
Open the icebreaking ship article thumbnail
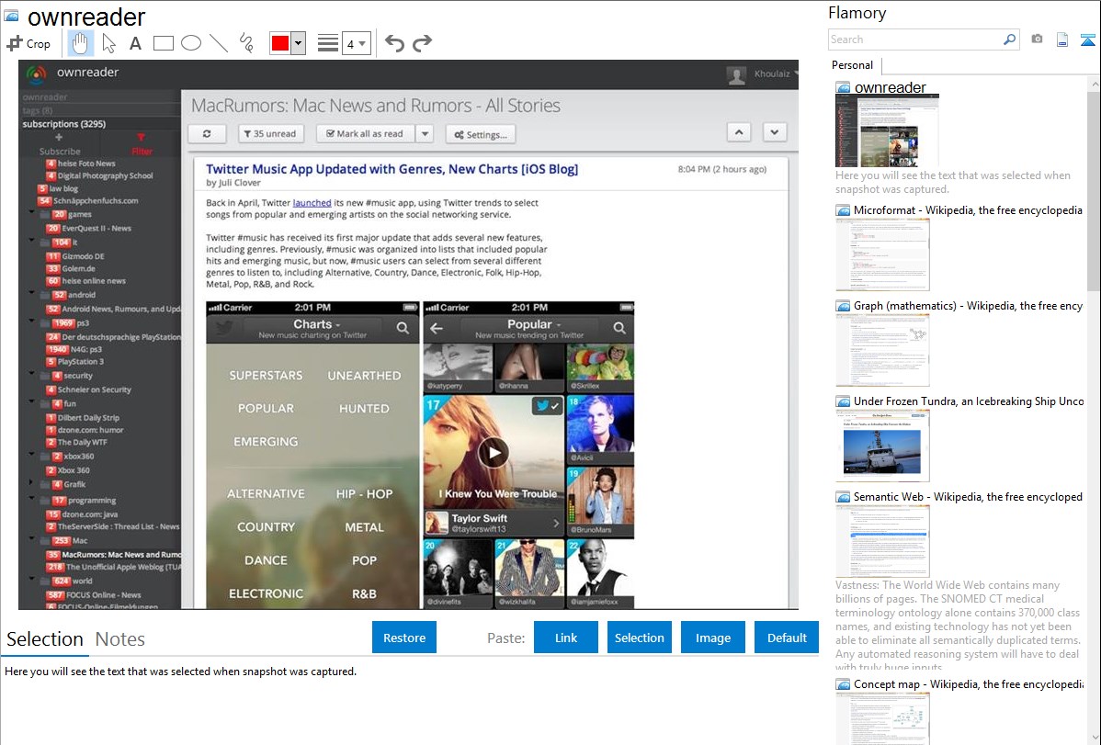882,446
